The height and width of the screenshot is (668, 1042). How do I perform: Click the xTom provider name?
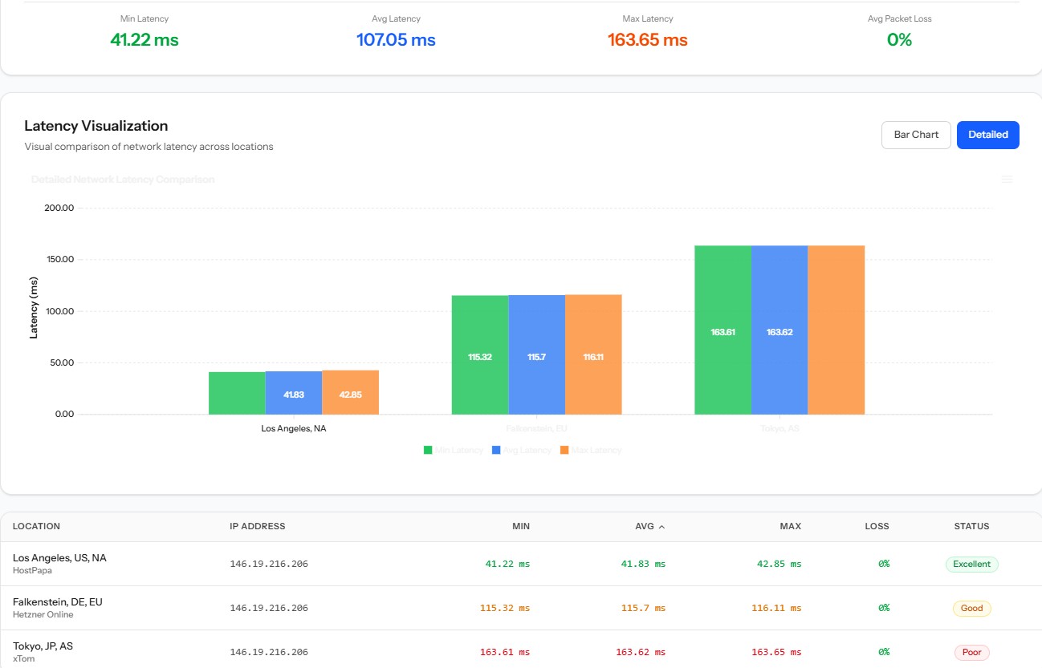pyautogui.click(x=23, y=659)
